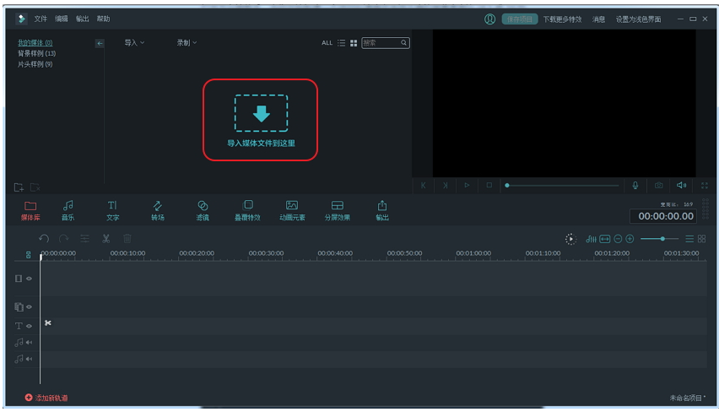Screen dimensions: 719x412
Task: Click the redo arrow icon
Action: (x=64, y=238)
